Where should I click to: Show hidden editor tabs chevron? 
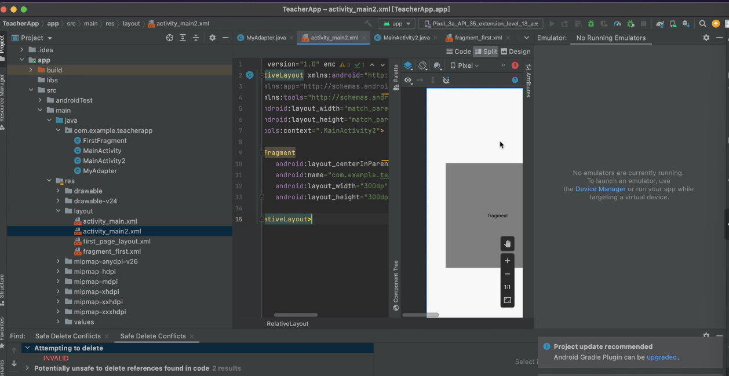point(527,38)
